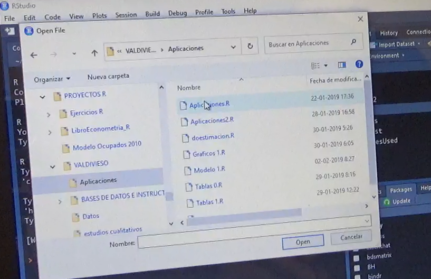
Task: Click the Forward arrow in Open File dialog
Action: pos(54,54)
